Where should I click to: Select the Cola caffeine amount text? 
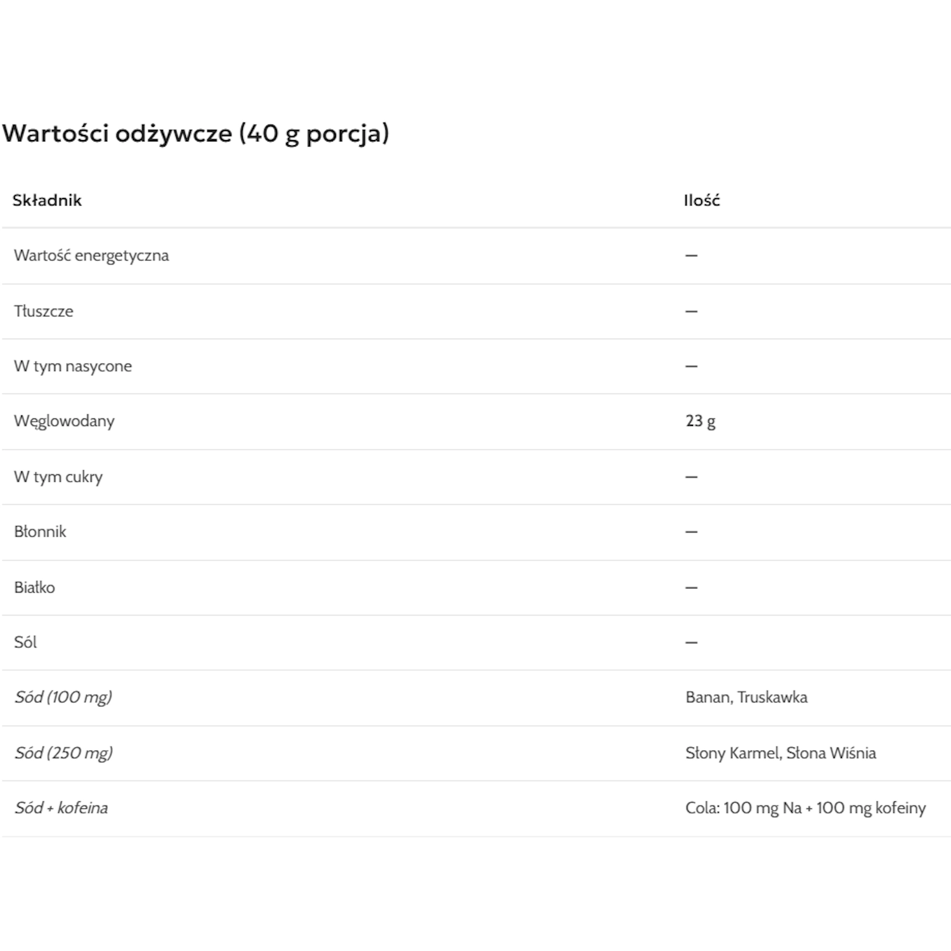tap(805, 808)
